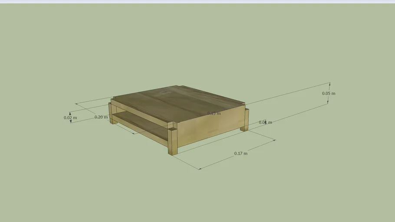Screen dimensions: 395x222
Task: Select the "0.02 m" dimension label
Action: click(x=70, y=118)
